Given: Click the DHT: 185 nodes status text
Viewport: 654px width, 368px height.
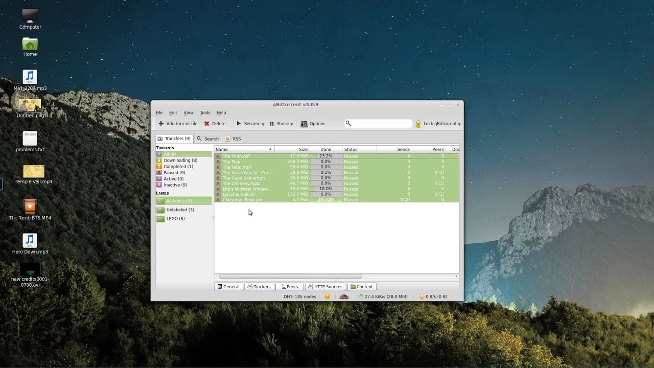Looking at the screenshot, I should 300,296.
